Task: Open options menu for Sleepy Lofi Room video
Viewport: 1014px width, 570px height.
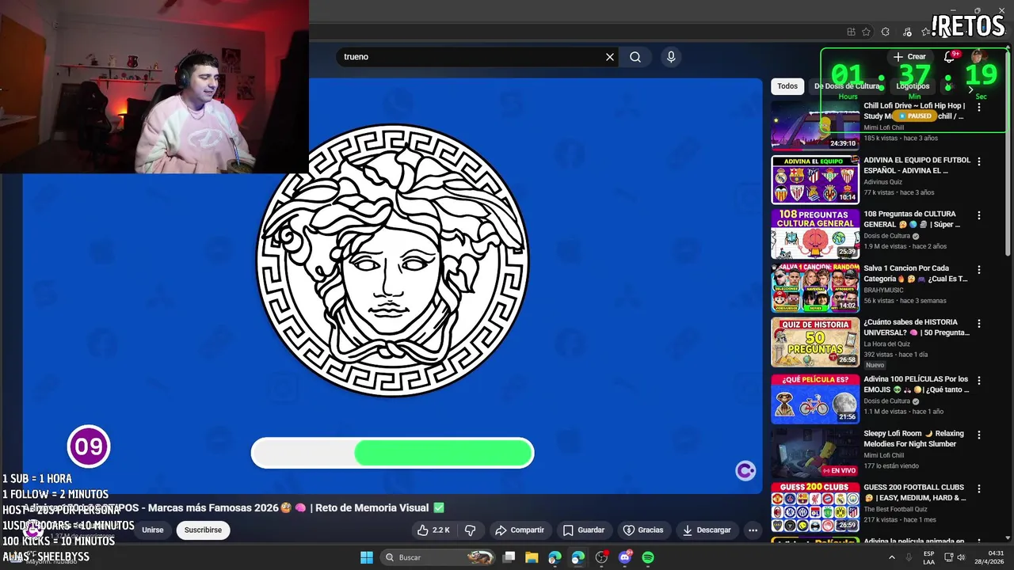Action: [x=979, y=435]
